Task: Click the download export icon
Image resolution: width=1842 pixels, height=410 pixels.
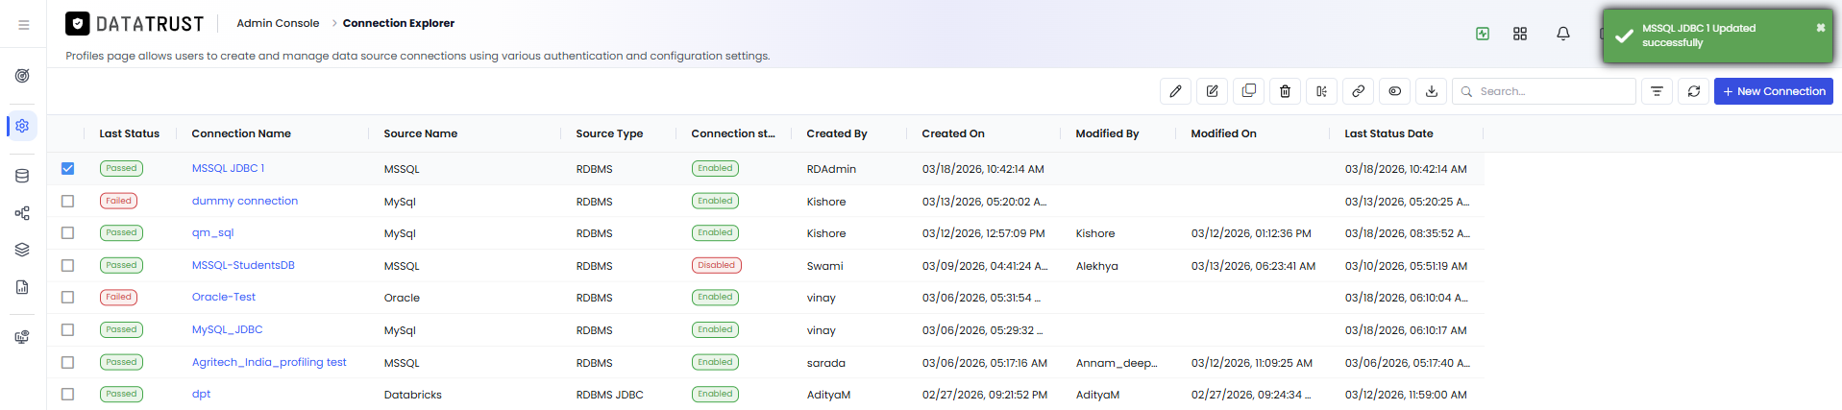Action: point(1431,91)
